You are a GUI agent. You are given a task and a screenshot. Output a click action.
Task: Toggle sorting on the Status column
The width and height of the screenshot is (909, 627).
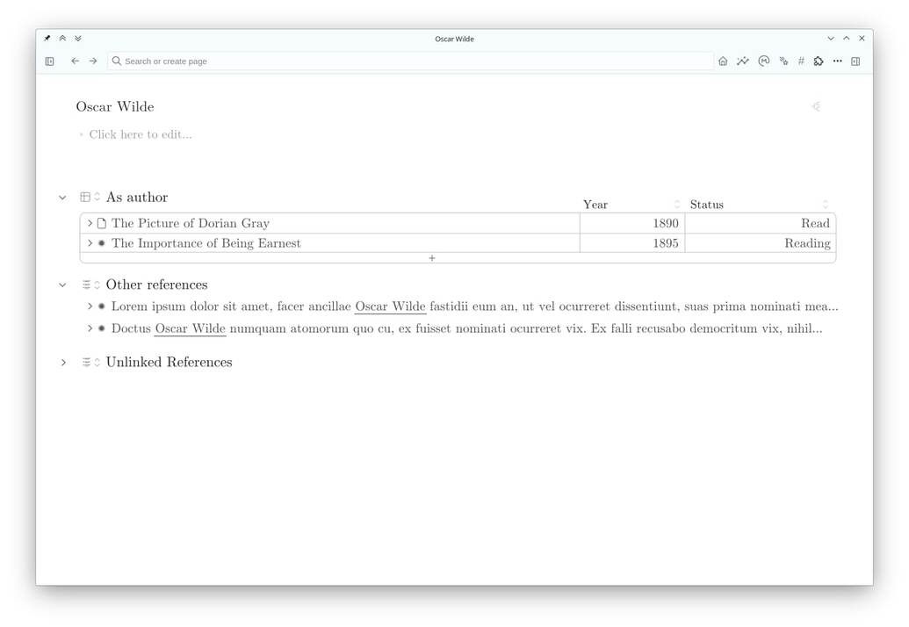(x=825, y=203)
